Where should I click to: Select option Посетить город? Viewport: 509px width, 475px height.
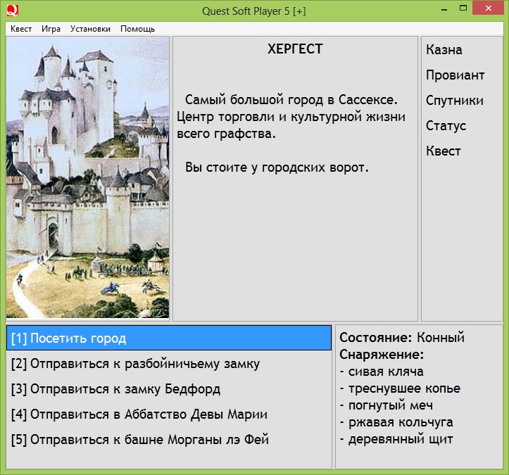pyautogui.click(x=169, y=338)
